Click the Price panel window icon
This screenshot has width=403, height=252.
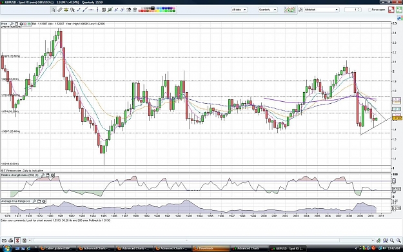point(16,24)
